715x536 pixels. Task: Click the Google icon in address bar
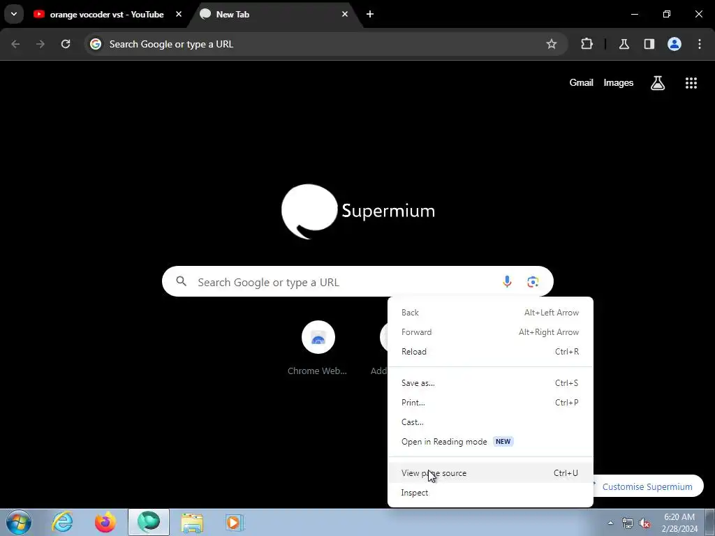point(95,44)
